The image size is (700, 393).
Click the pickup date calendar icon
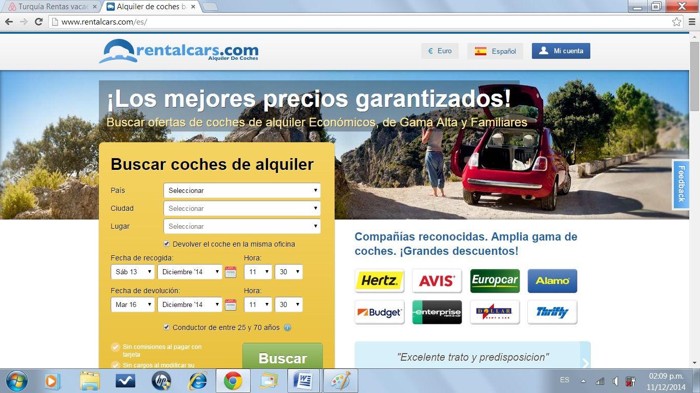(231, 272)
